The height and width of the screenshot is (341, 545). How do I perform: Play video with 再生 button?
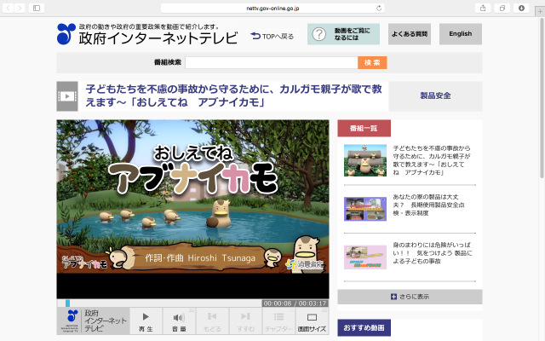coord(146,321)
